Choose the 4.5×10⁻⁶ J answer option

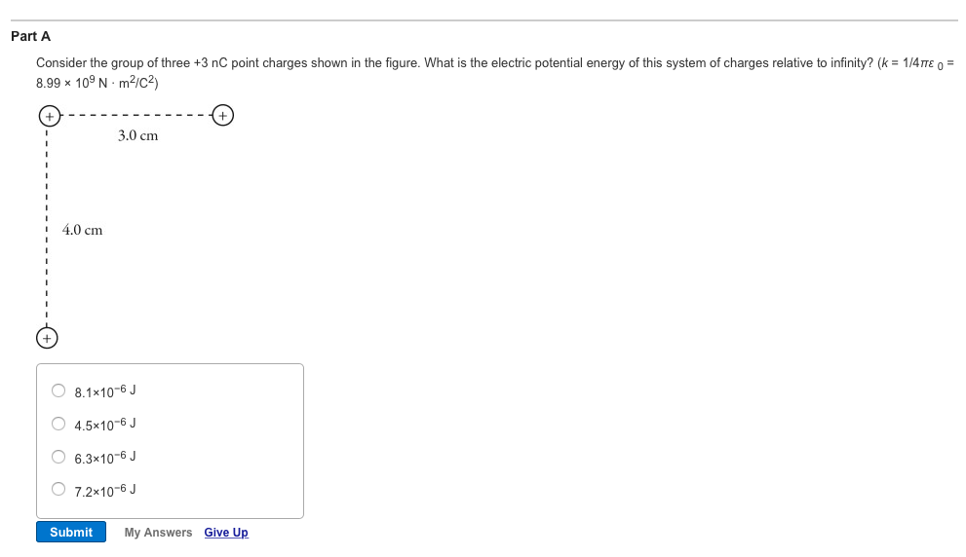point(58,424)
